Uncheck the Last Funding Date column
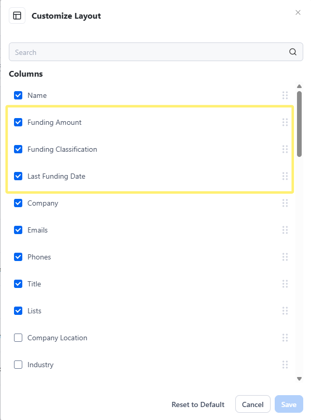The height and width of the screenshot is (420, 311). 18,176
